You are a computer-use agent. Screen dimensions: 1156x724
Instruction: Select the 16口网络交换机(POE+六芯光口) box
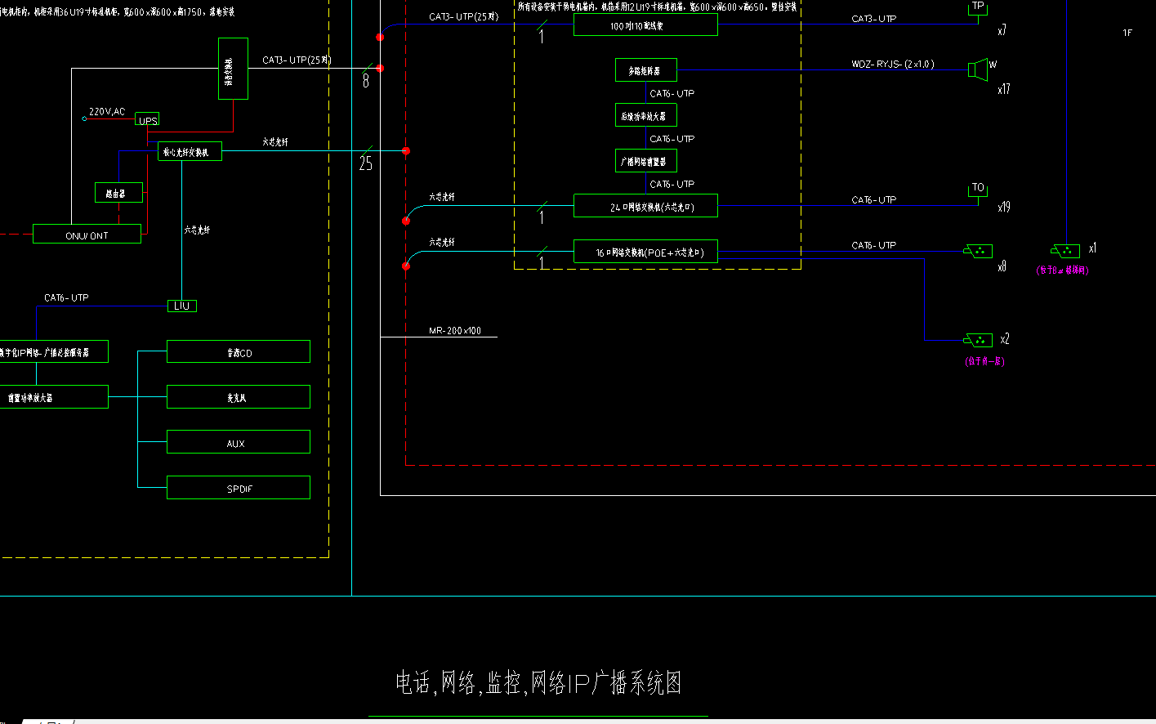click(x=645, y=252)
